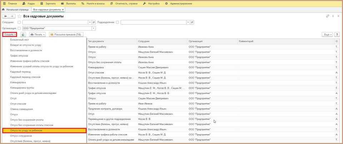
Task: Expand the Организация field dropdown arrow
Action: 94,29
